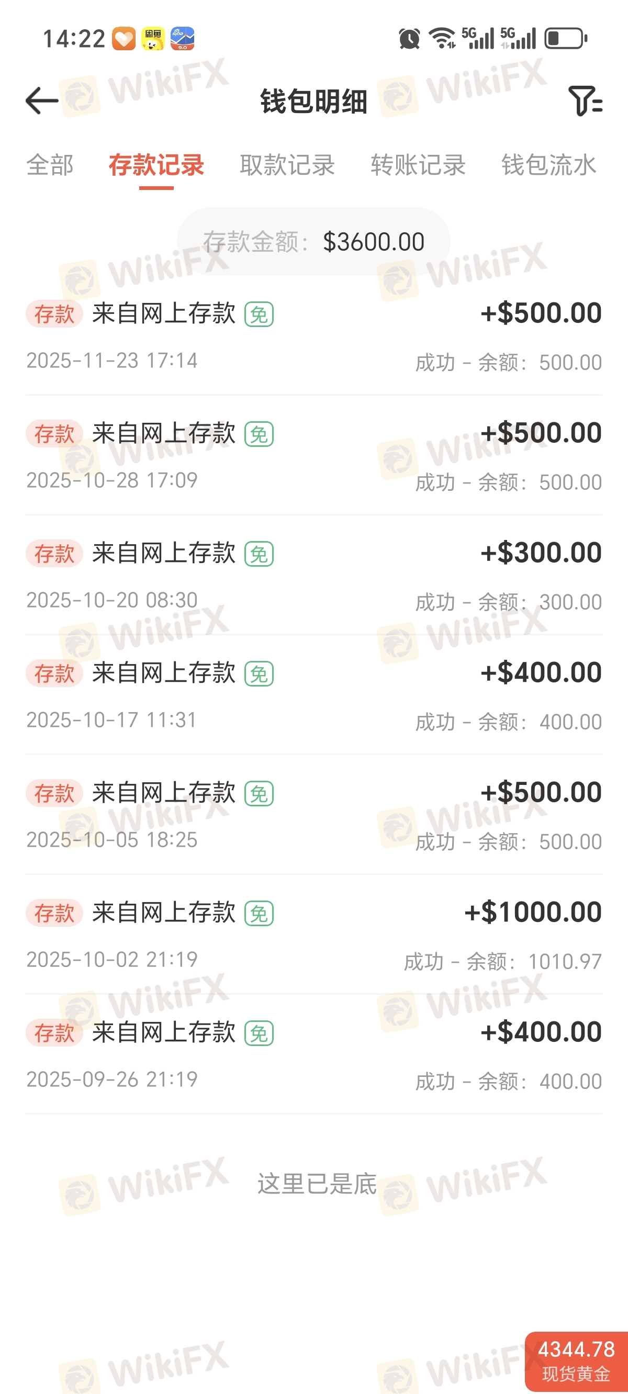Open the filter icon at top right
Viewport: 628px width, 1394px height.
585,100
